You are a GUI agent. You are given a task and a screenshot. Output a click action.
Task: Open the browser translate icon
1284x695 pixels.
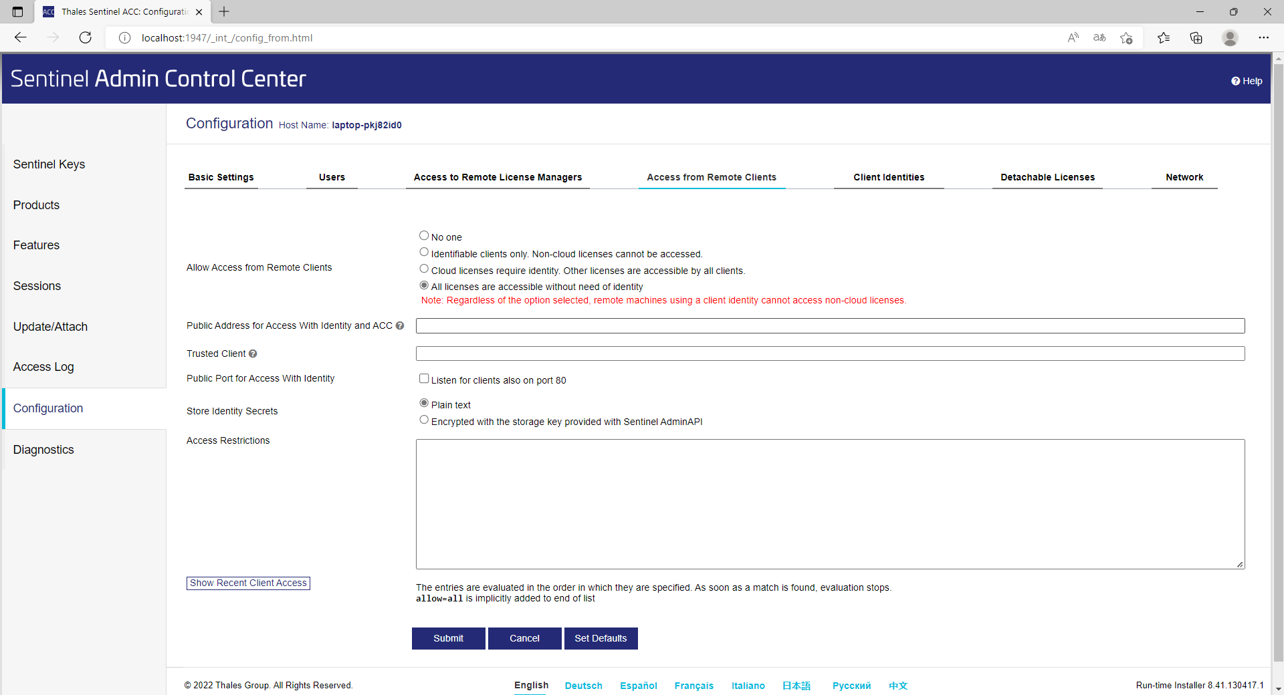coord(1099,37)
